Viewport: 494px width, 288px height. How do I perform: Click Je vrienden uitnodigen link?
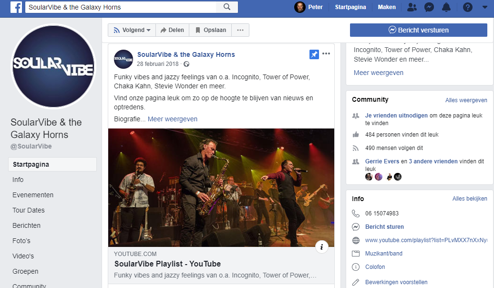coord(396,116)
